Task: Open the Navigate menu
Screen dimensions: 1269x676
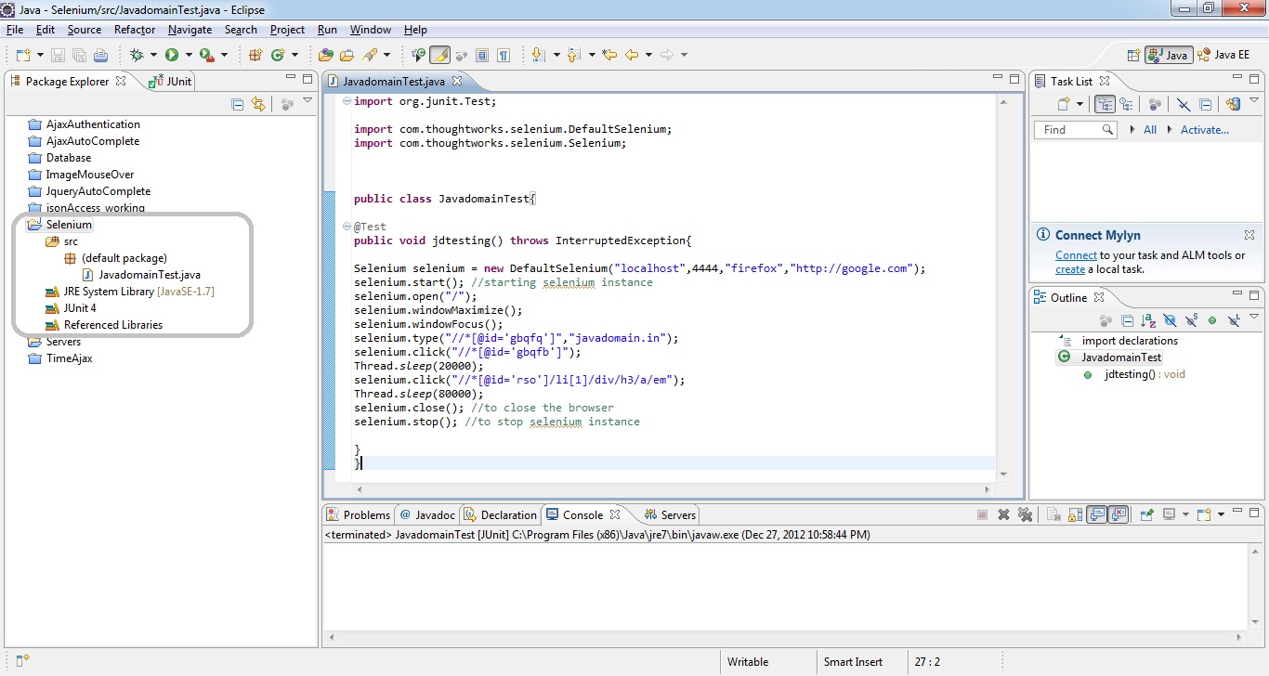Action: 190,30
